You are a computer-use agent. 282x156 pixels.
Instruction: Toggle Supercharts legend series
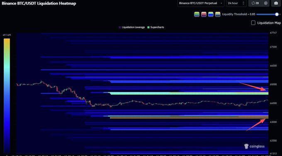(156, 27)
